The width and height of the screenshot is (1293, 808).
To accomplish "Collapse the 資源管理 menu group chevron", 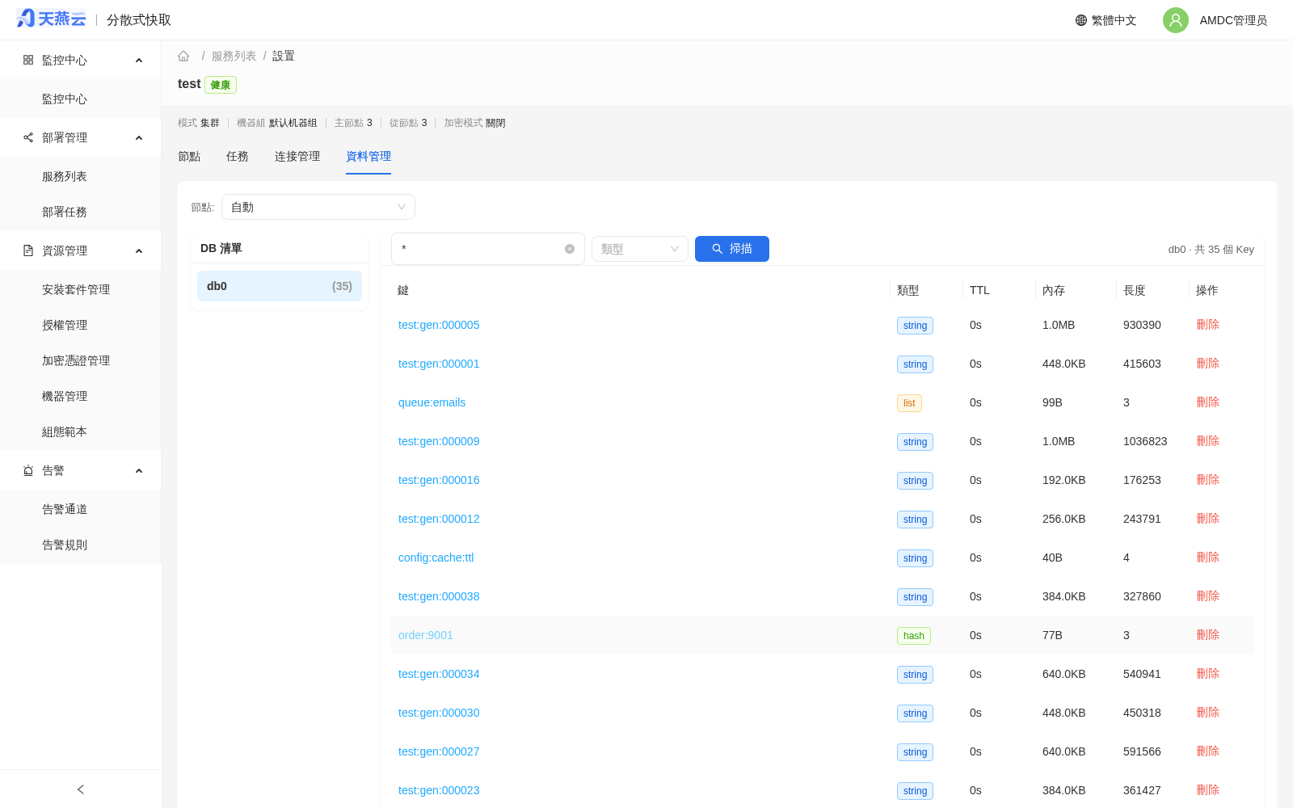I will point(139,251).
